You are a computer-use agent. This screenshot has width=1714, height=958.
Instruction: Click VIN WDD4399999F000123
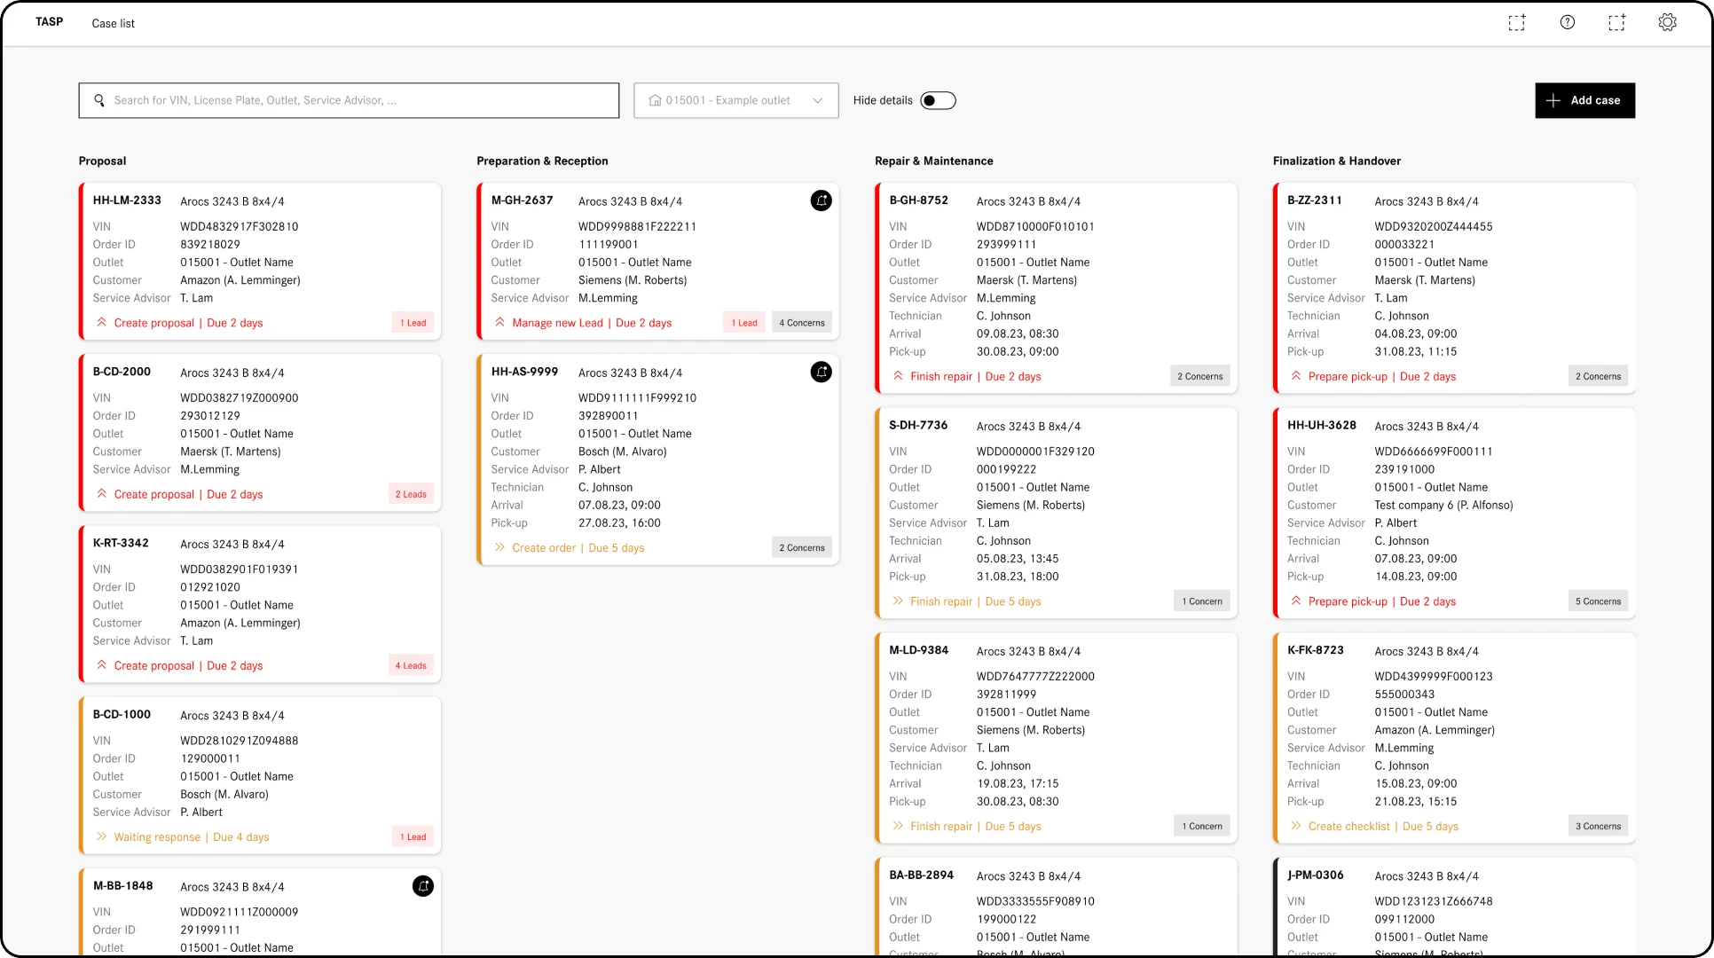click(x=1433, y=676)
